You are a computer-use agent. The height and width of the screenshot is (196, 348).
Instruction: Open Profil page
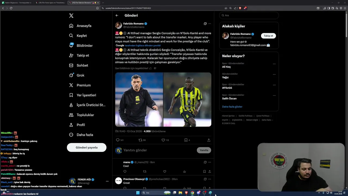pyautogui.click(x=77, y=125)
